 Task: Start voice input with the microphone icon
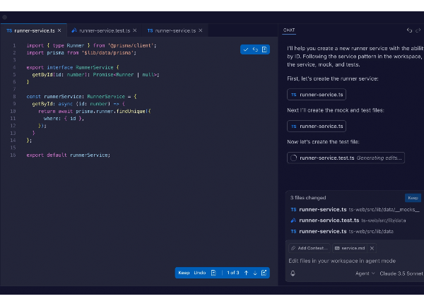(293, 273)
